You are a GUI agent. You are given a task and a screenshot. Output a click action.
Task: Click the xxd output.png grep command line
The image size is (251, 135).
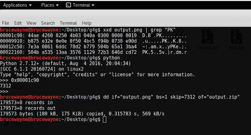[x=139, y=30]
